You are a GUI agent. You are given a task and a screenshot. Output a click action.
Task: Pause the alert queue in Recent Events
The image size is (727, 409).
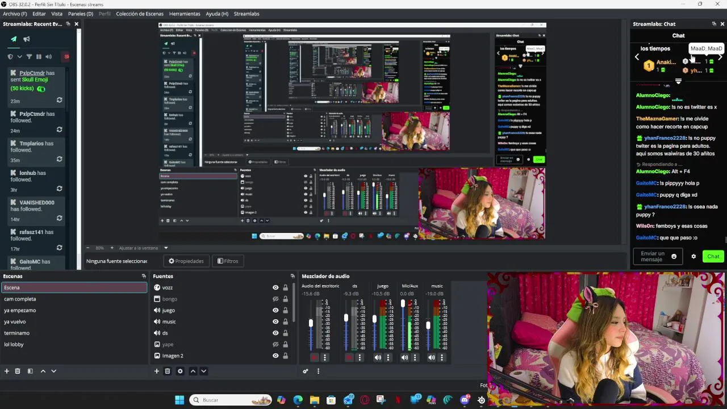coord(39,57)
